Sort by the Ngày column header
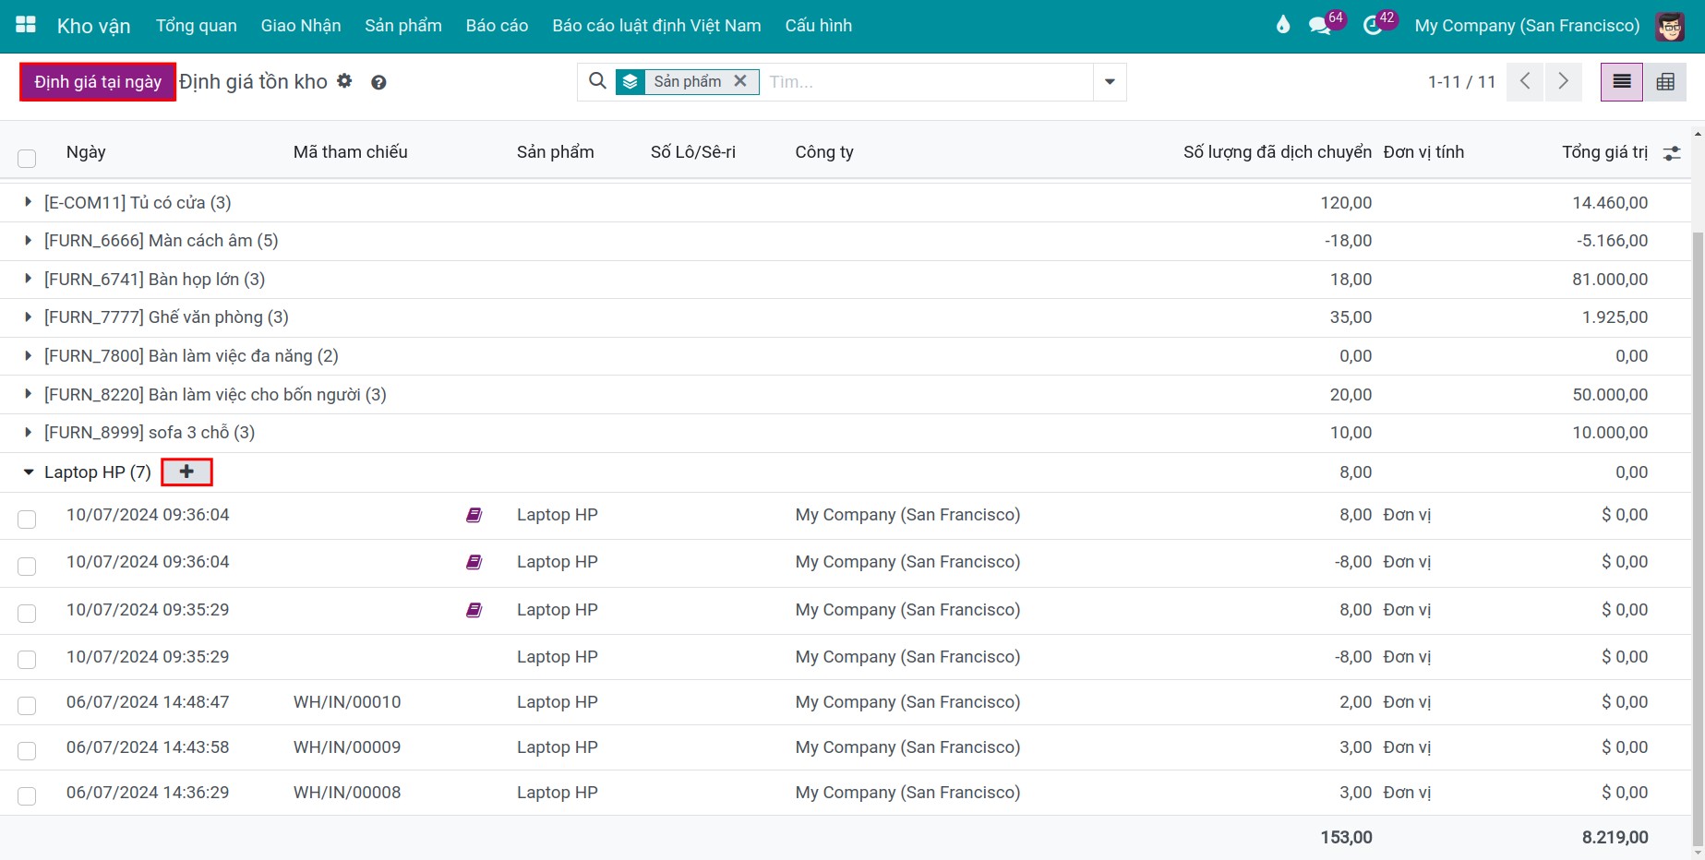Screen dimensions: 1705x860 (x=86, y=152)
